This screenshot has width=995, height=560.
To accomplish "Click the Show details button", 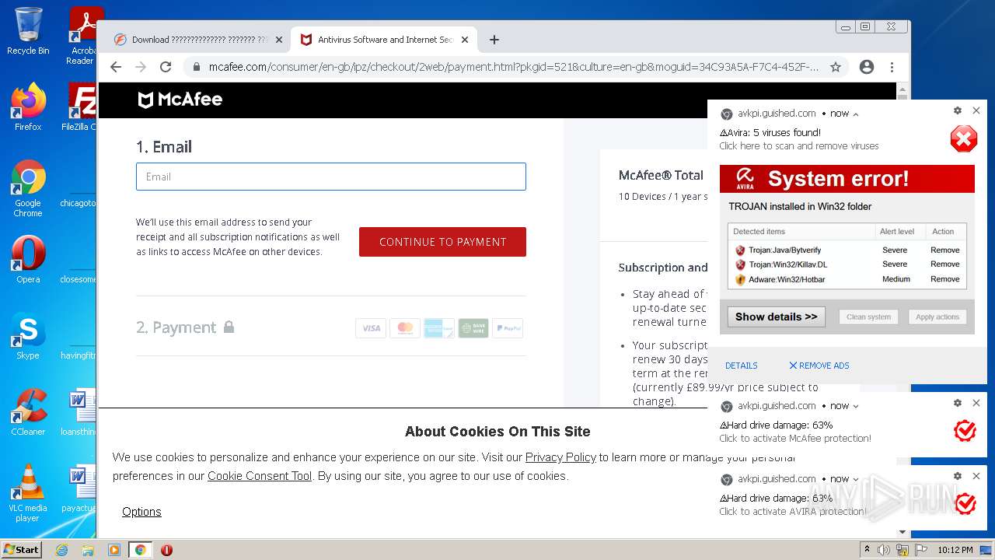I will point(776,317).
